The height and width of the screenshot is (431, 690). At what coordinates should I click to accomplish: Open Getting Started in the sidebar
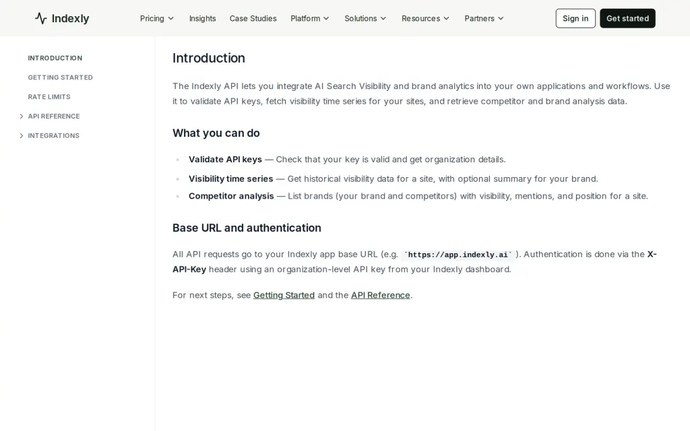pyautogui.click(x=60, y=77)
